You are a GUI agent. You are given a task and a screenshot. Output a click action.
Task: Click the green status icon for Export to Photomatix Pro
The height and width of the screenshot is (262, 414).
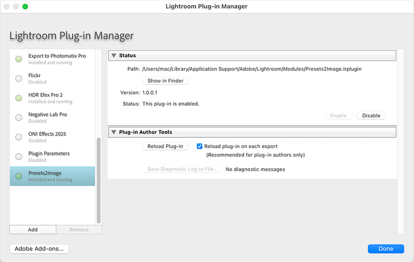pos(19,59)
